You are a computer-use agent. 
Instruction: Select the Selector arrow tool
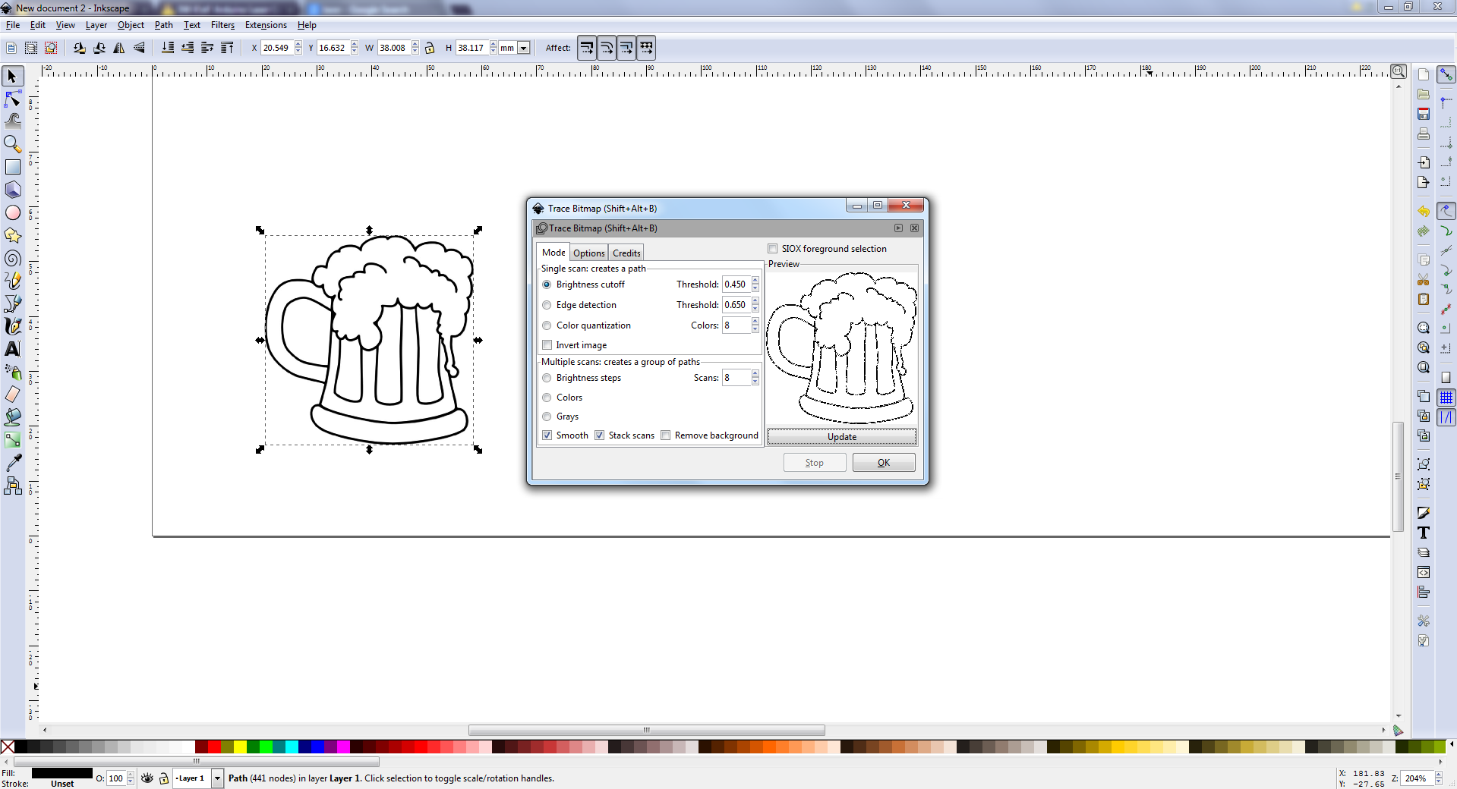13,76
